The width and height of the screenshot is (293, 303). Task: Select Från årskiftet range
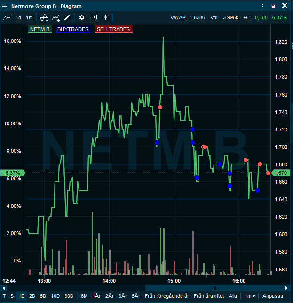click(209, 296)
